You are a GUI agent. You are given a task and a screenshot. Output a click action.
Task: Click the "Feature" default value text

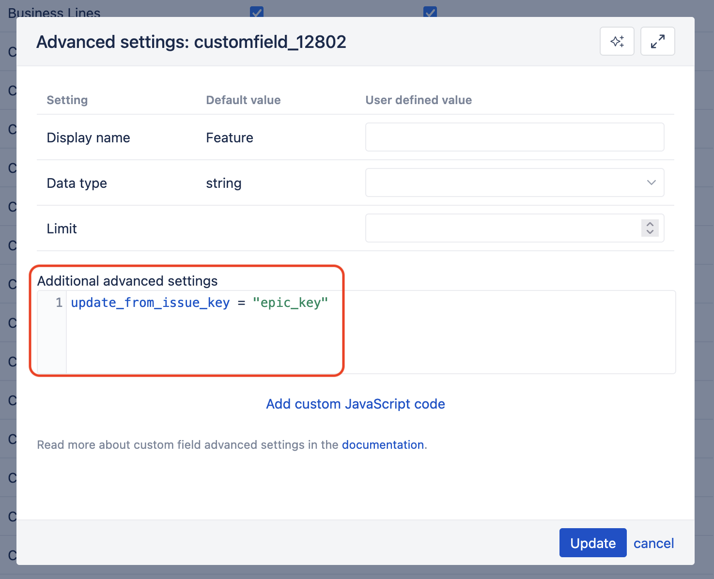pos(230,137)
